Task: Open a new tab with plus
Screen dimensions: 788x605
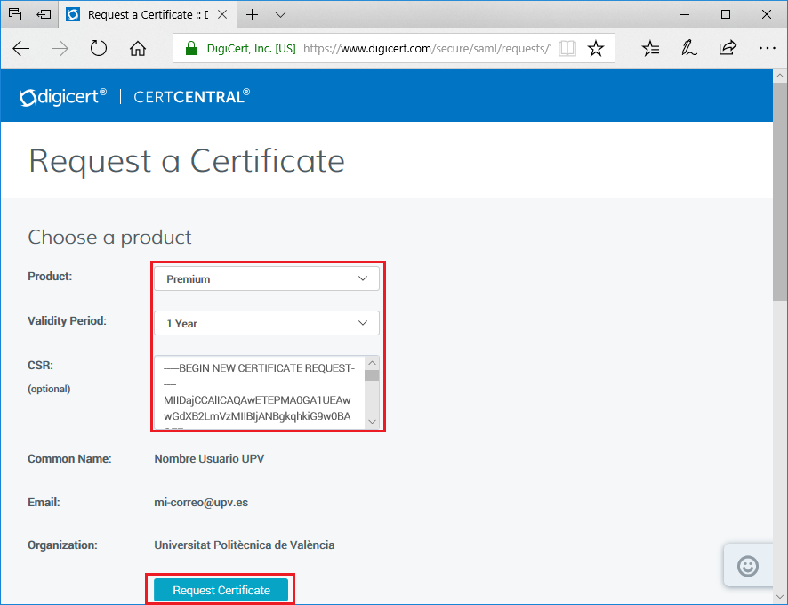Action: tap(253, 15)
